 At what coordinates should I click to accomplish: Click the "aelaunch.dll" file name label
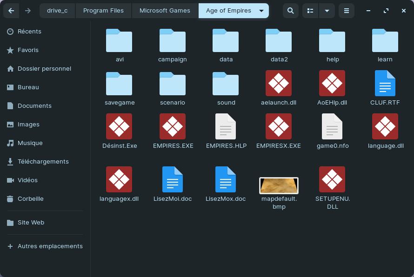point(279,103)
